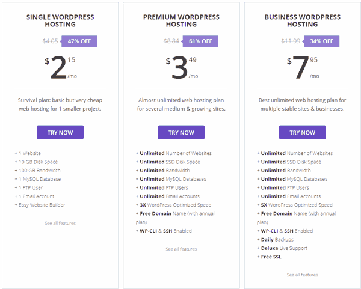
Task: Click the $2.15 per month price
Action: click(x=60, y=68)
